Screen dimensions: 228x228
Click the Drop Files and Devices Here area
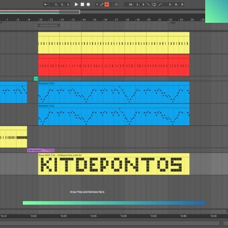[x=87, y=192]
